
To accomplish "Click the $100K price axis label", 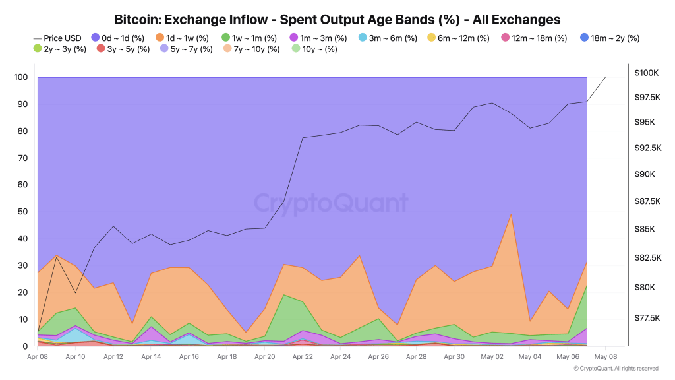I will click(647, 73).
